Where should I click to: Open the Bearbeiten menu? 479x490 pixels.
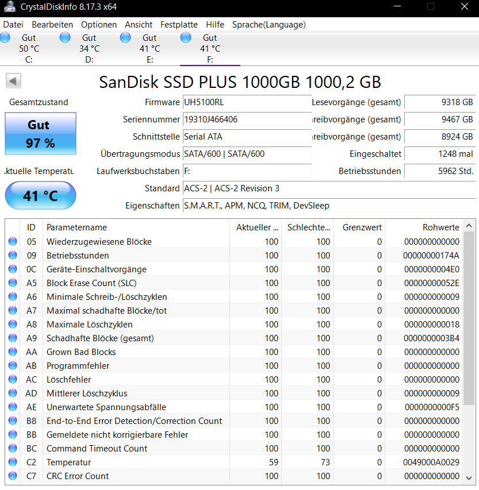click(52, 24)
